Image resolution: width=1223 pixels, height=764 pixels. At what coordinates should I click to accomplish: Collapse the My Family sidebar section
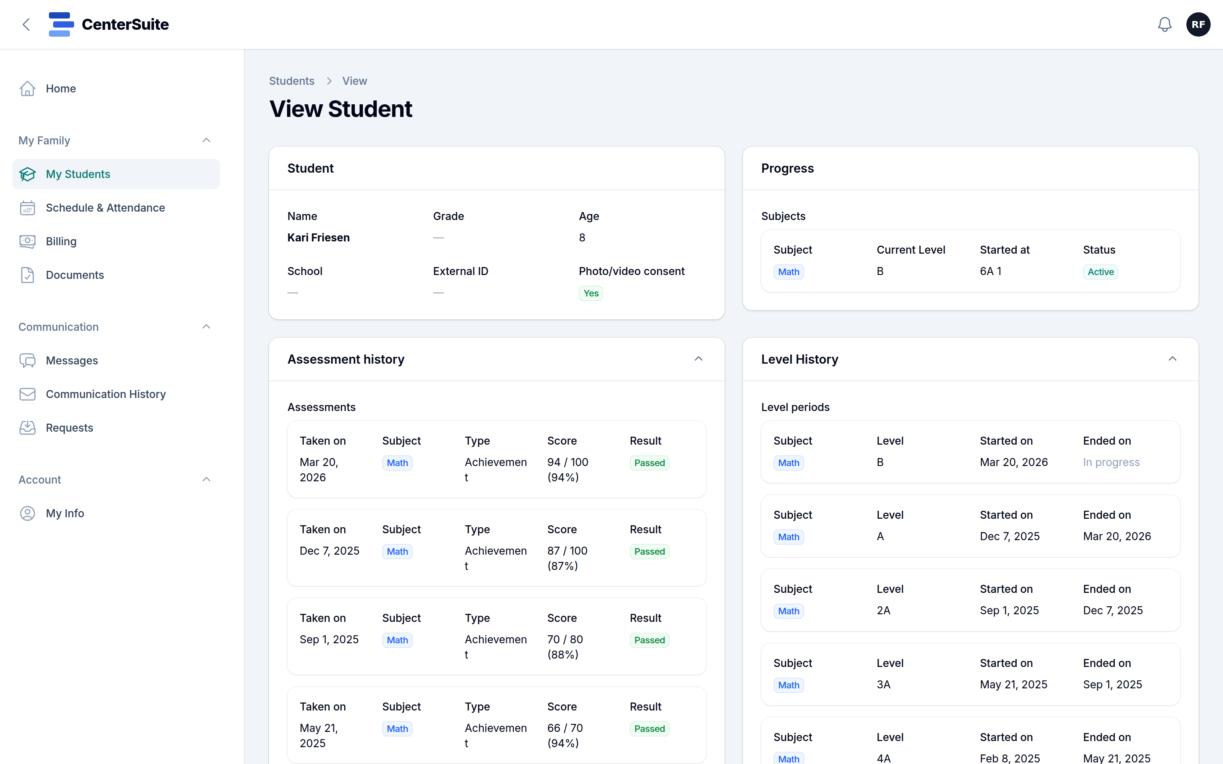point(206,141)
